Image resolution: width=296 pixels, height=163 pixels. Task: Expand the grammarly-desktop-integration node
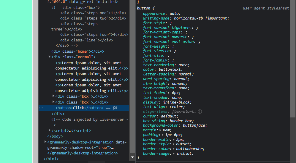point(45,142)
